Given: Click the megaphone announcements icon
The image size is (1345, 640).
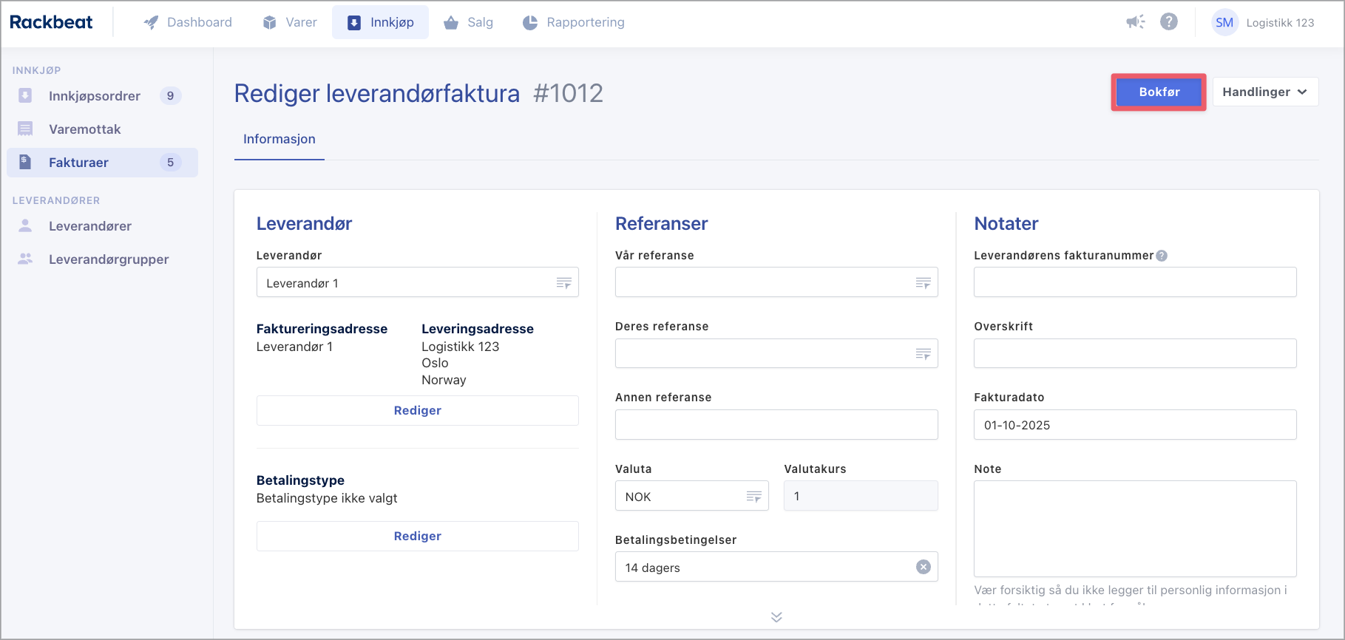Looking at the screenshot, I should pyautogui.click(x=1135, y=22).
